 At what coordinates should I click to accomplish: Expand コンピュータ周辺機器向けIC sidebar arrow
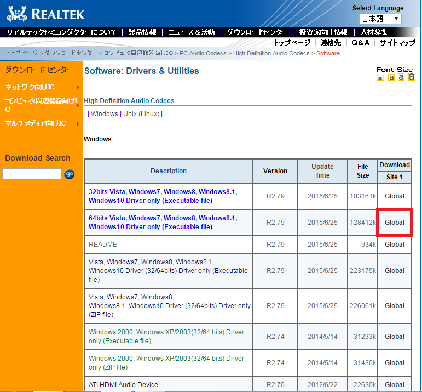point(78,105)
